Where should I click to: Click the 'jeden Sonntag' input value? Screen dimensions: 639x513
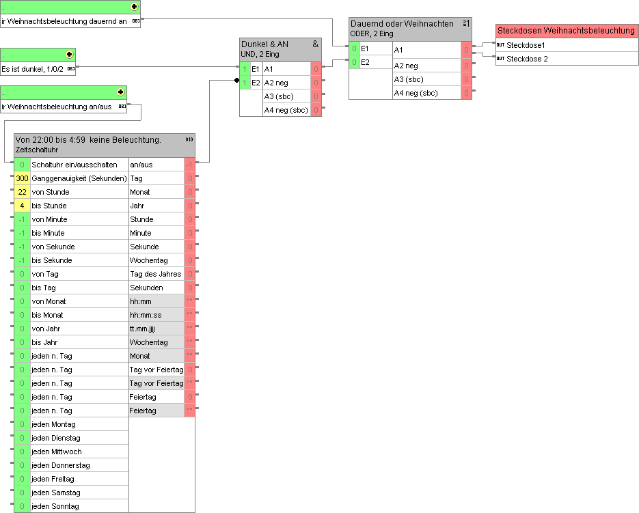22,506
